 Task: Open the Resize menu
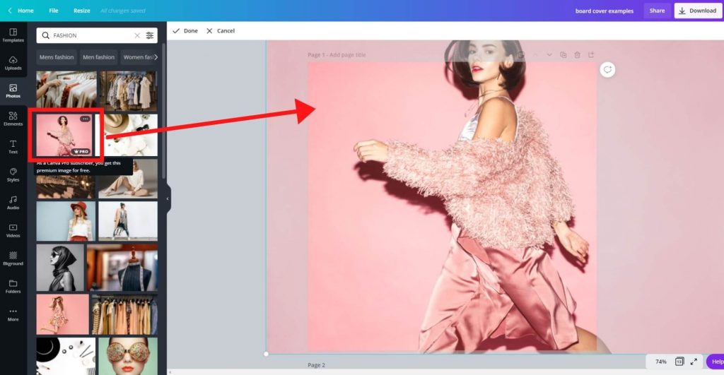pos(82,11)
